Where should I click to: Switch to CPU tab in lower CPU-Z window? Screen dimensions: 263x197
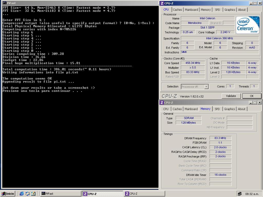click(166, 109)
